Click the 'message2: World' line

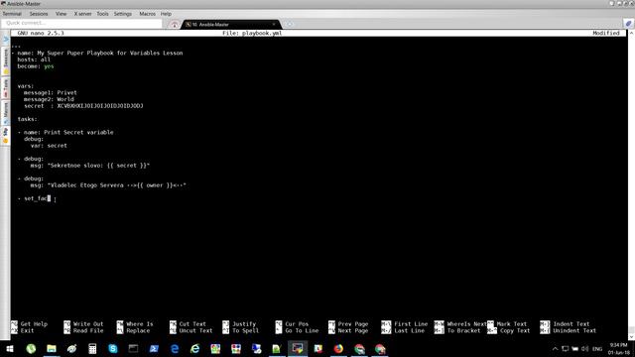(49, 99)
